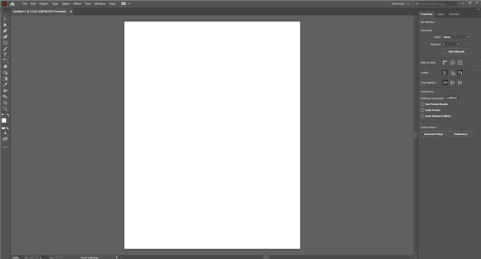Enable Scale Corners checkbox
This screenshot has width=481, height=259.
(423, 110)
